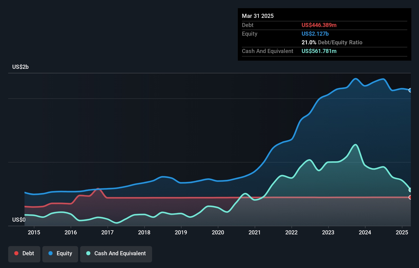
Task: Click the 21.0% Debt/Equity Ratio text
Action: point(332,42)
